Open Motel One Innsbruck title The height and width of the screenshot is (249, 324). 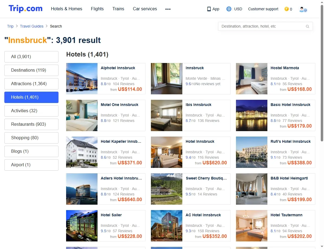[x=119, y=105]
